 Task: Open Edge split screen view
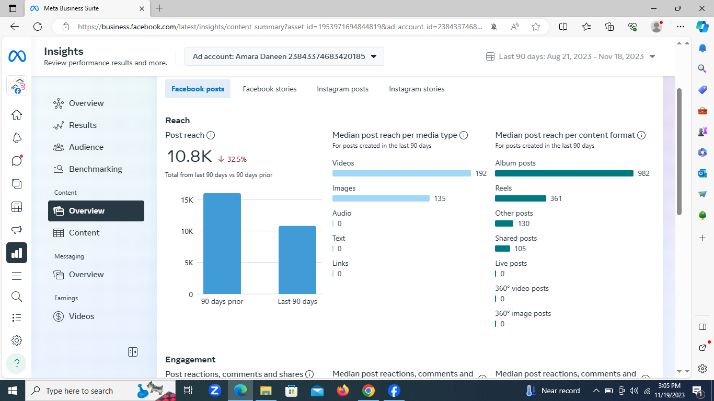(x=563, y=27)
